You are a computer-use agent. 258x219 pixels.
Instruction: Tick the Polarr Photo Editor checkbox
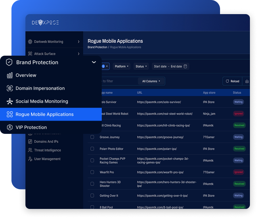pyautogui.click(x=92, y=149)
